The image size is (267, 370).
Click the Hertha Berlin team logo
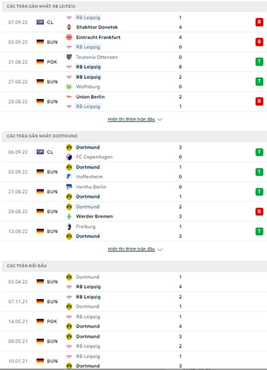69,187
